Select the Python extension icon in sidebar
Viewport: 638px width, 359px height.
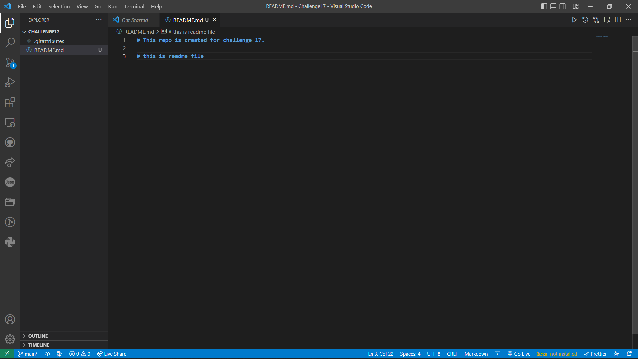(10, 242)
